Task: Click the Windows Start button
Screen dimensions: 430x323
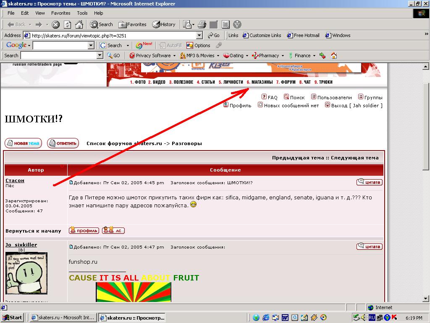Action: 12,318
